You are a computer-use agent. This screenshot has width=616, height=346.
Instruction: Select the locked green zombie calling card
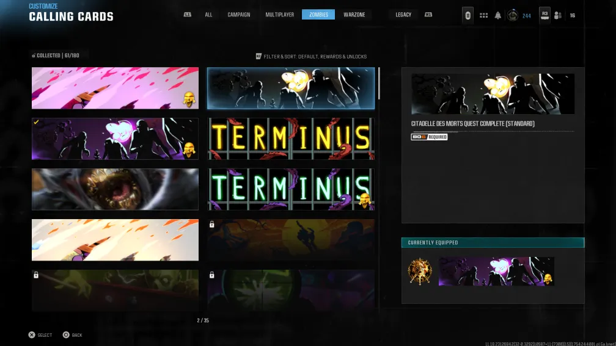click(x=115, y=290)
